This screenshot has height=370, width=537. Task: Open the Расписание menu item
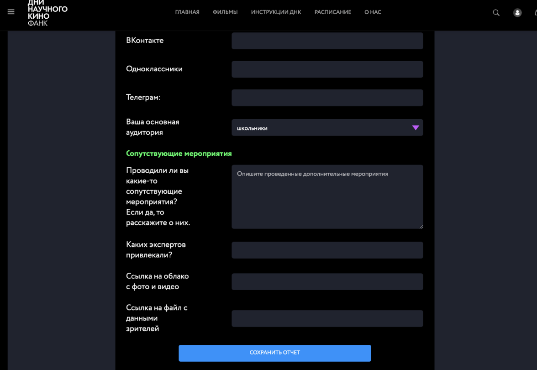pos(332,12)
